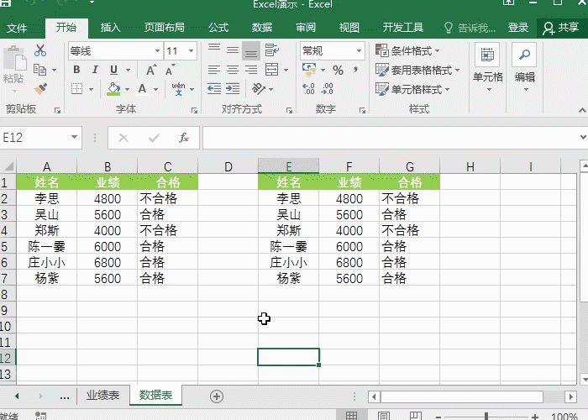This screenshot has height=420, width=588.
Task: Apply fill color bucket icon
Action: (113, 89)
